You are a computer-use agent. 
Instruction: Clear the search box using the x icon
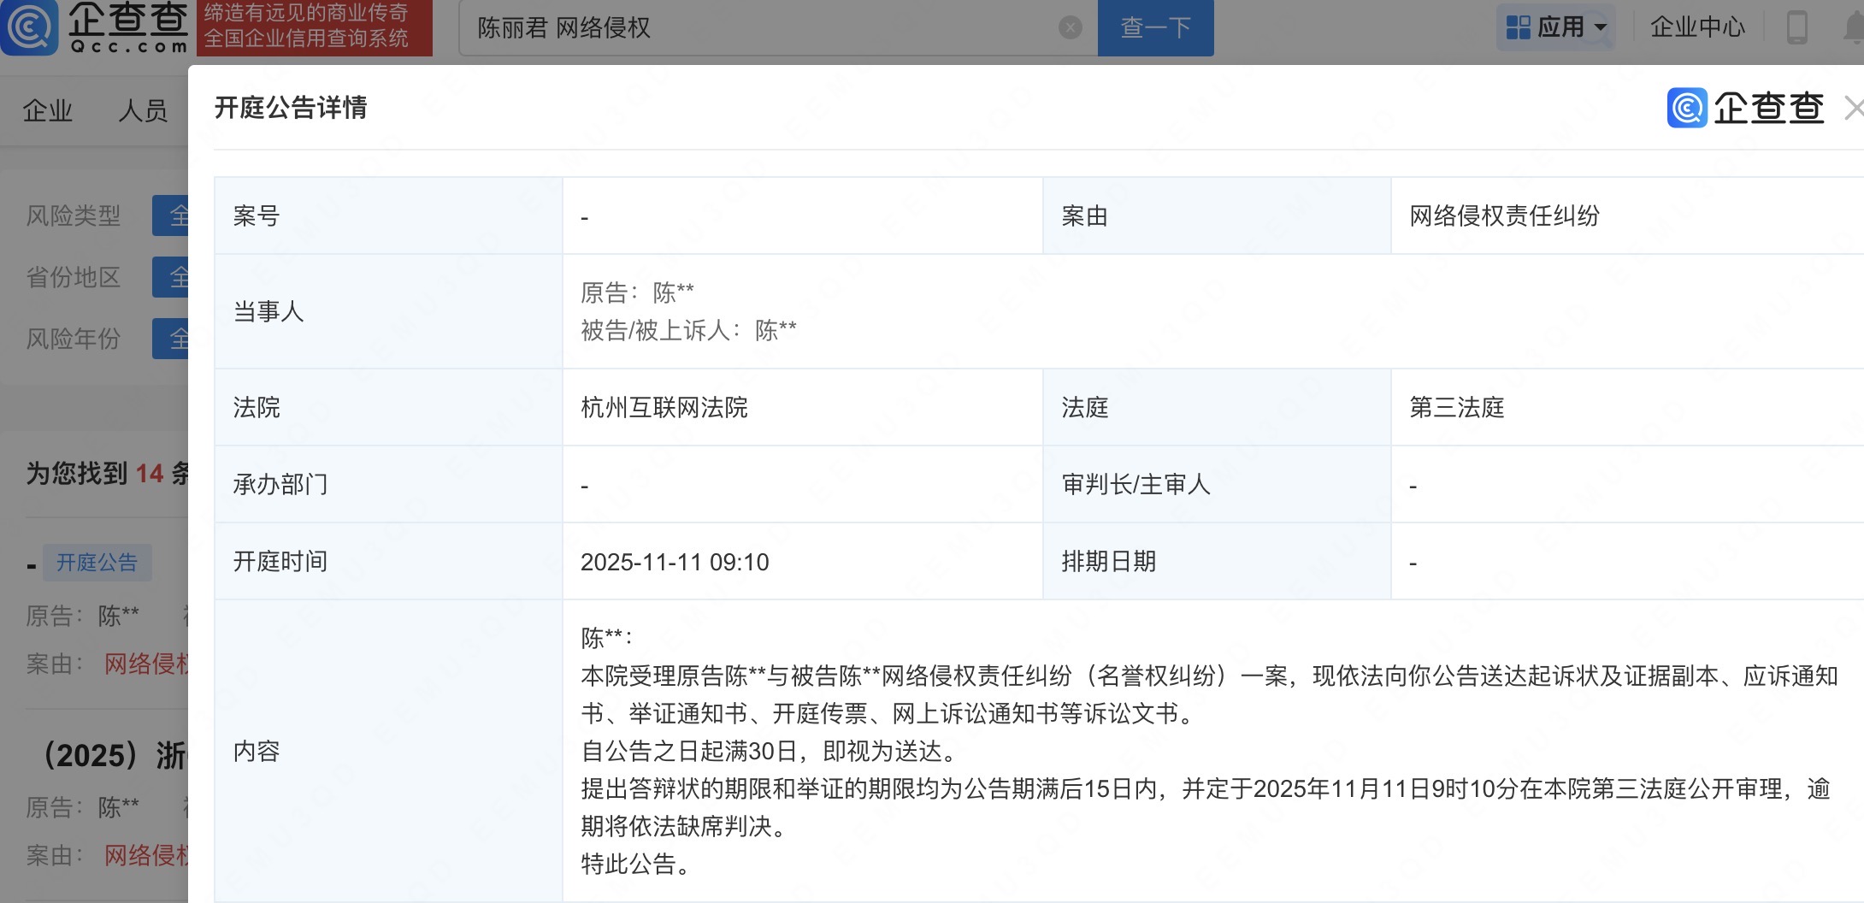click(x=1070, y=27)
